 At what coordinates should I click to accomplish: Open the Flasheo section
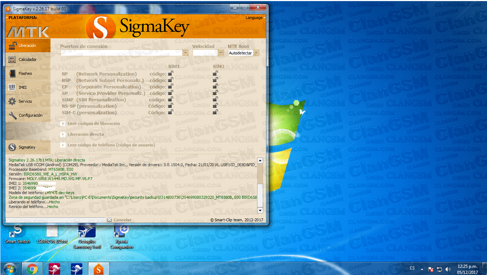click(28, 73)
